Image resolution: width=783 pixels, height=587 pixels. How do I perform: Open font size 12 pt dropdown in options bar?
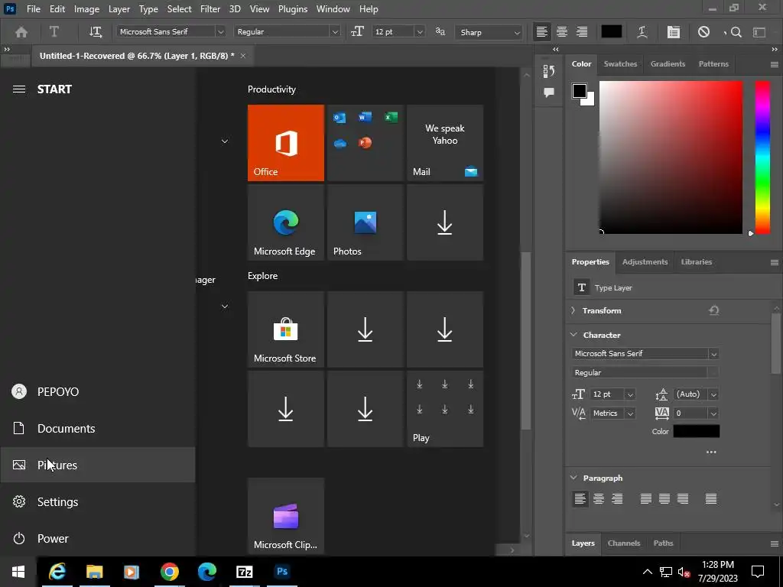420,32
